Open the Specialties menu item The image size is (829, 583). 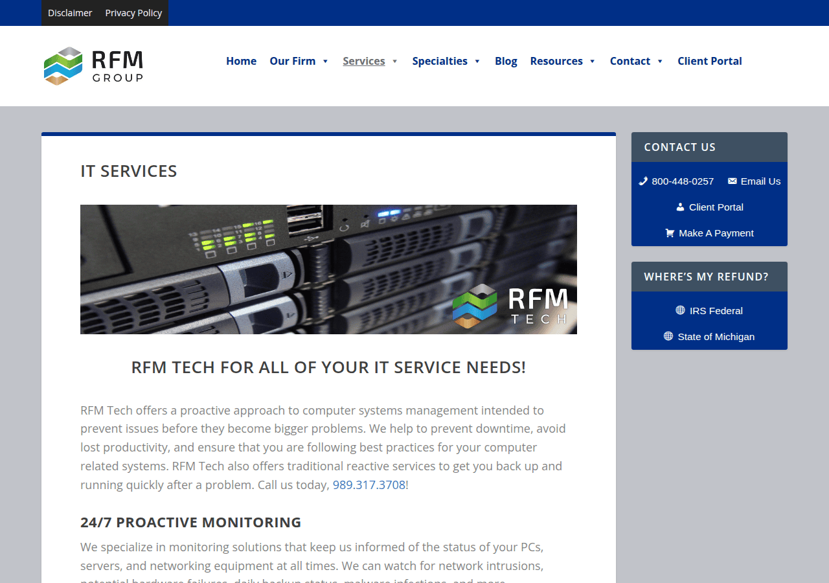tap(440, 61)
